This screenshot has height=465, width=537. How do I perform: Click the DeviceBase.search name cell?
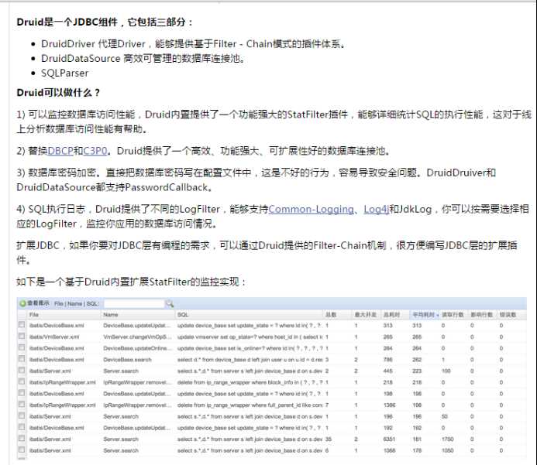pyautogui.click(x=127, y=360)
